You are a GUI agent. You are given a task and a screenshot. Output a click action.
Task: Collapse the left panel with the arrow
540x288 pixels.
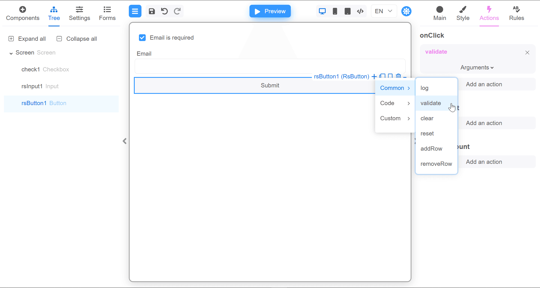click(125, 141)
